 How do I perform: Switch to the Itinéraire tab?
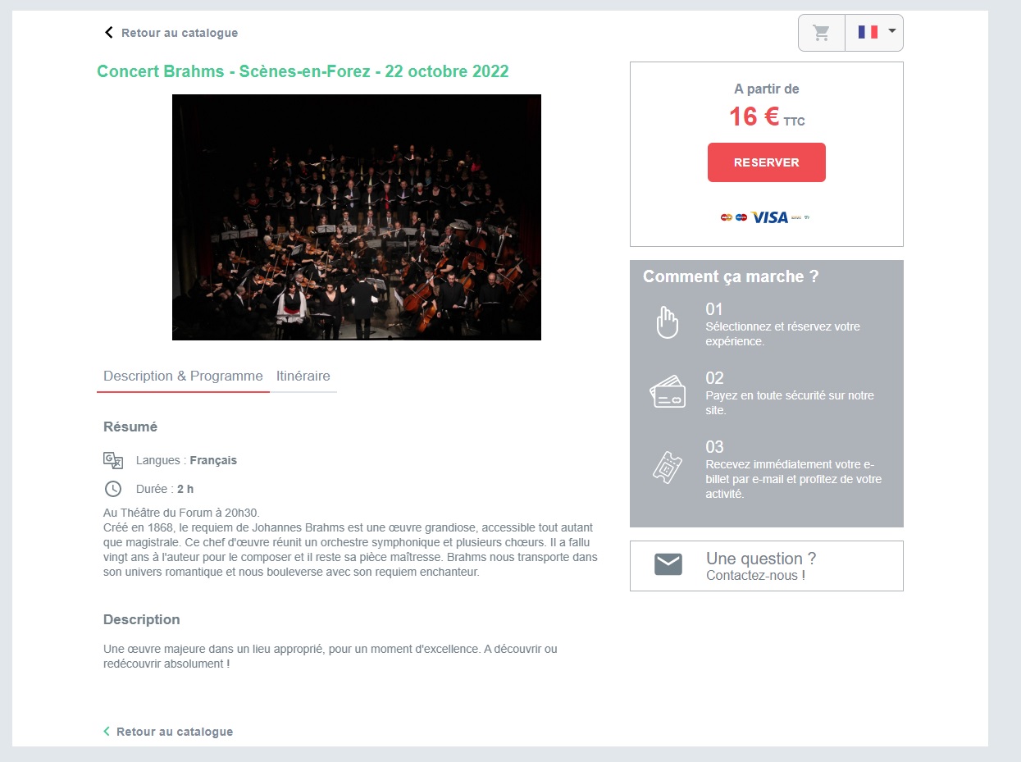click(x=303, y=376)
